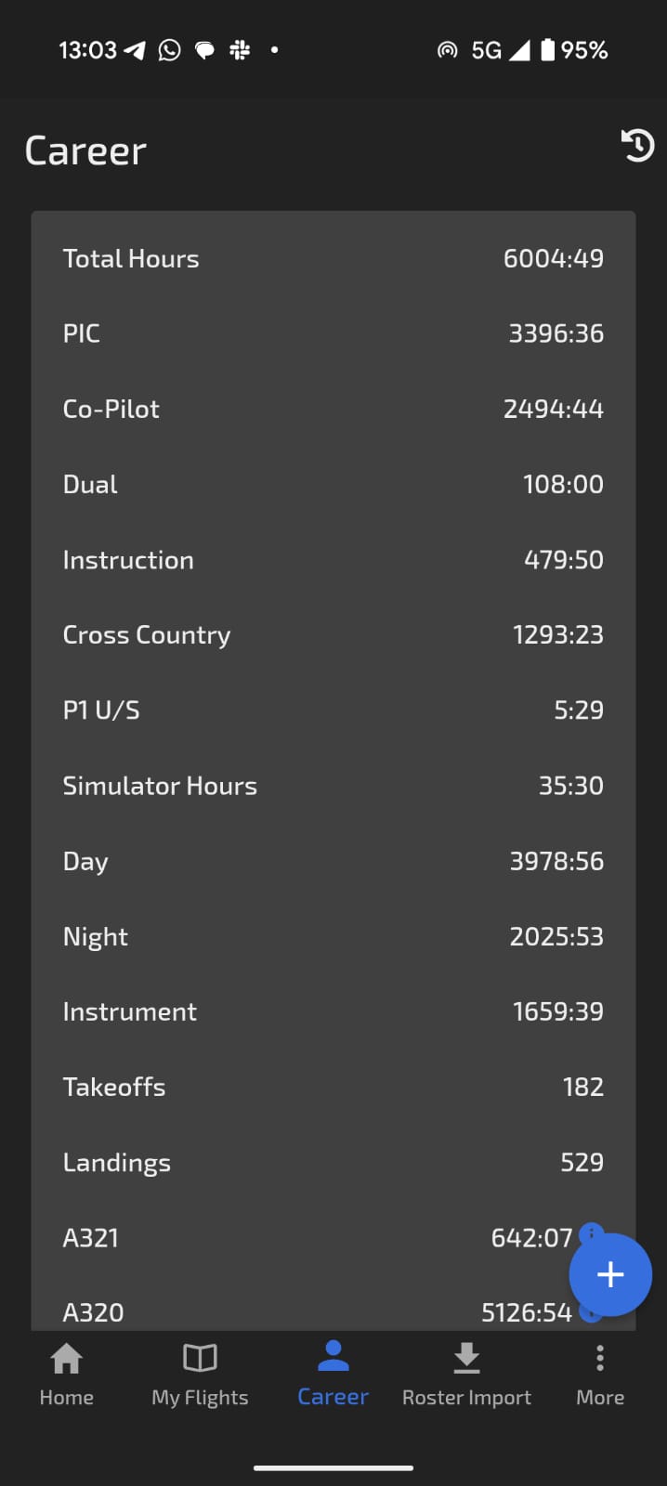Image resolution: width=667 pixels, height=1486 pixels.
Task: Tap the My Flights book icon
Action: 200,1359
